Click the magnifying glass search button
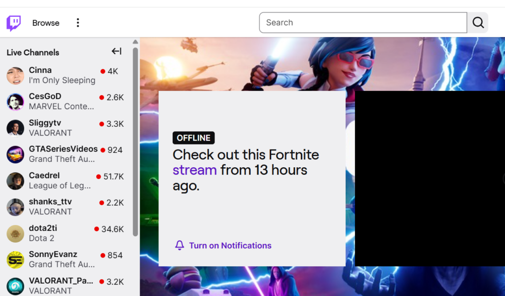Image resolution: width=505 pixels, height=296 pixels. click(x=478, y=23)
